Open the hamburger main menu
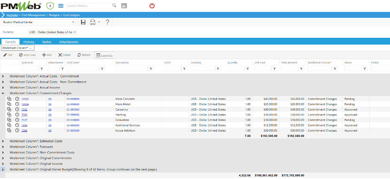This screenshot has width=390, height=179. [x=61, y=6]
